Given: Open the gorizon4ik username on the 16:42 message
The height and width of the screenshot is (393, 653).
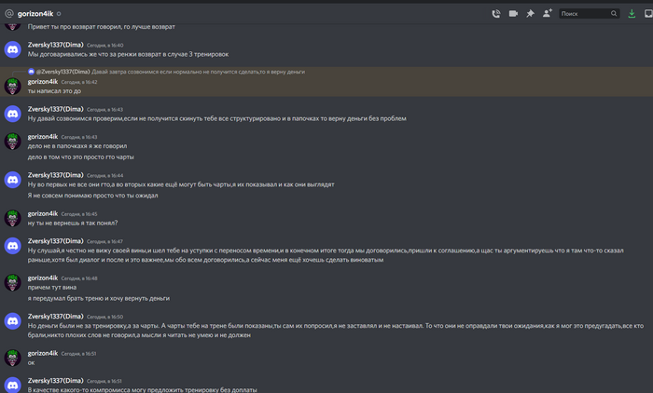Looking at the screenshot, I should tap(43, 82).
